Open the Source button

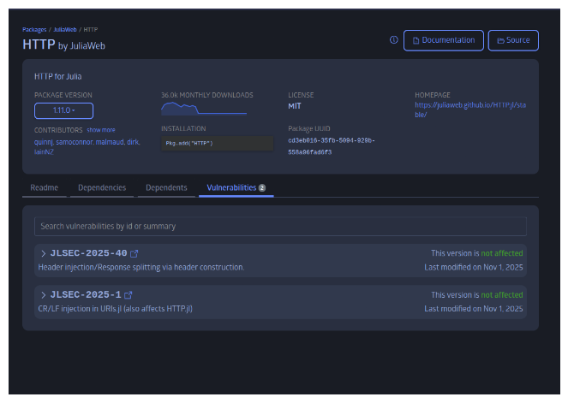[x=513, y=40]
